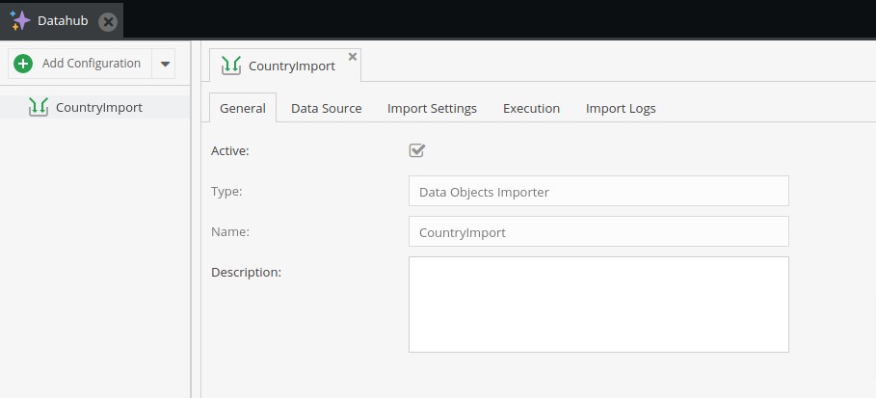The width and height of the screenshot is (876, 398).
Task: Click the Datahub sparkle icon
Action: point(20,20)
